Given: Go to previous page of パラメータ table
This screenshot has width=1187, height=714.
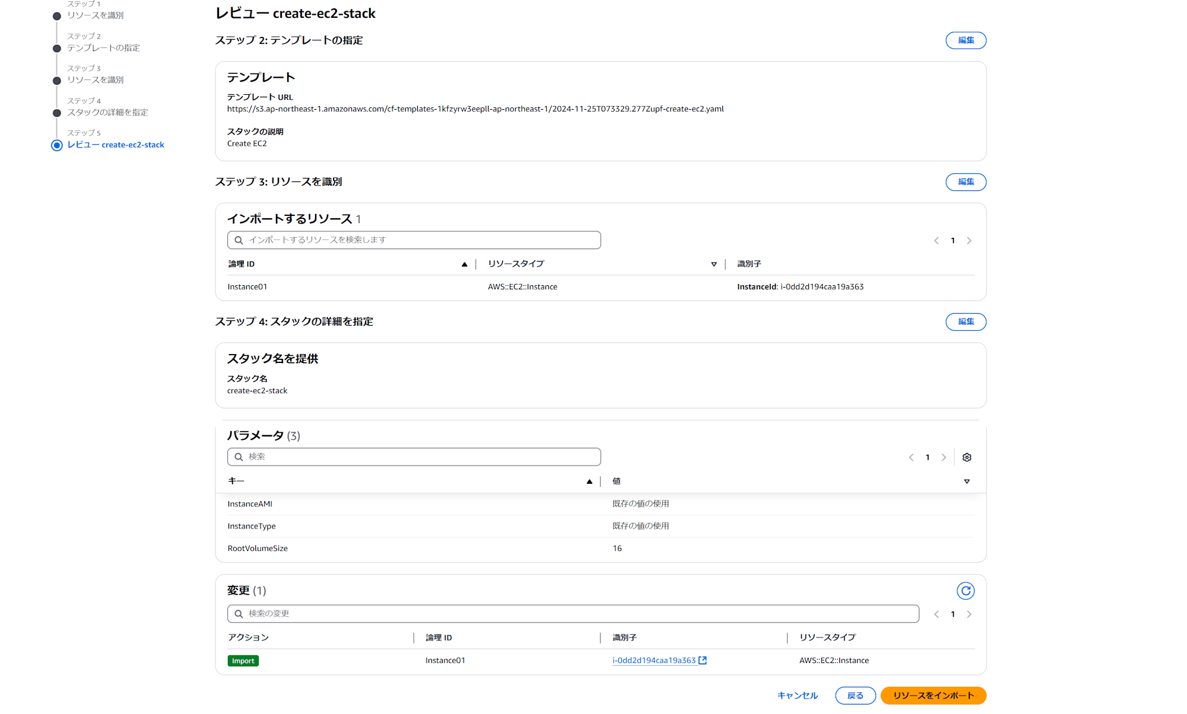Looking at the screenshot, I should point(911,457).
